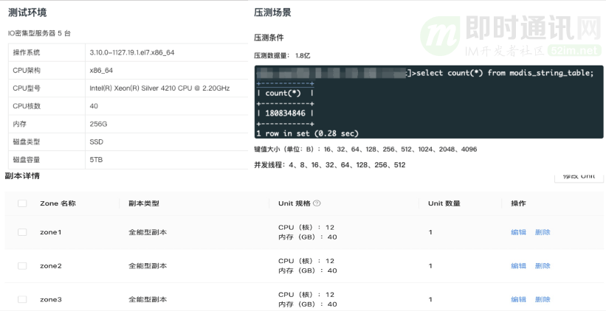Tick the select-all checkbox in table header
This screenshot has height=311, width=606.
[22, 203]
